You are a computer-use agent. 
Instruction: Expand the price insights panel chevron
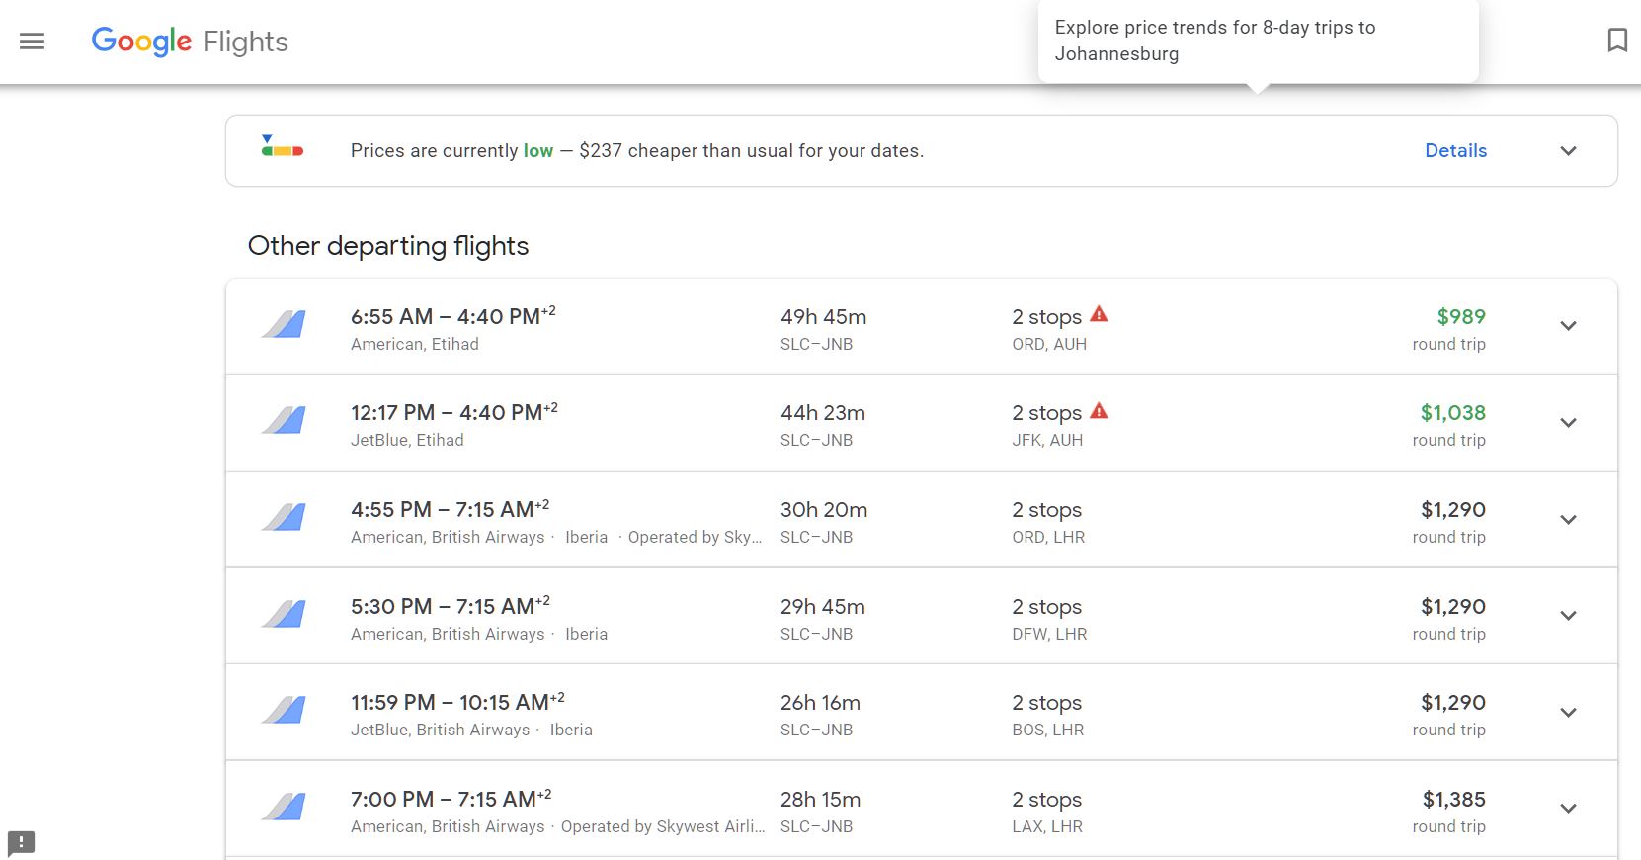pos(1568,151)
